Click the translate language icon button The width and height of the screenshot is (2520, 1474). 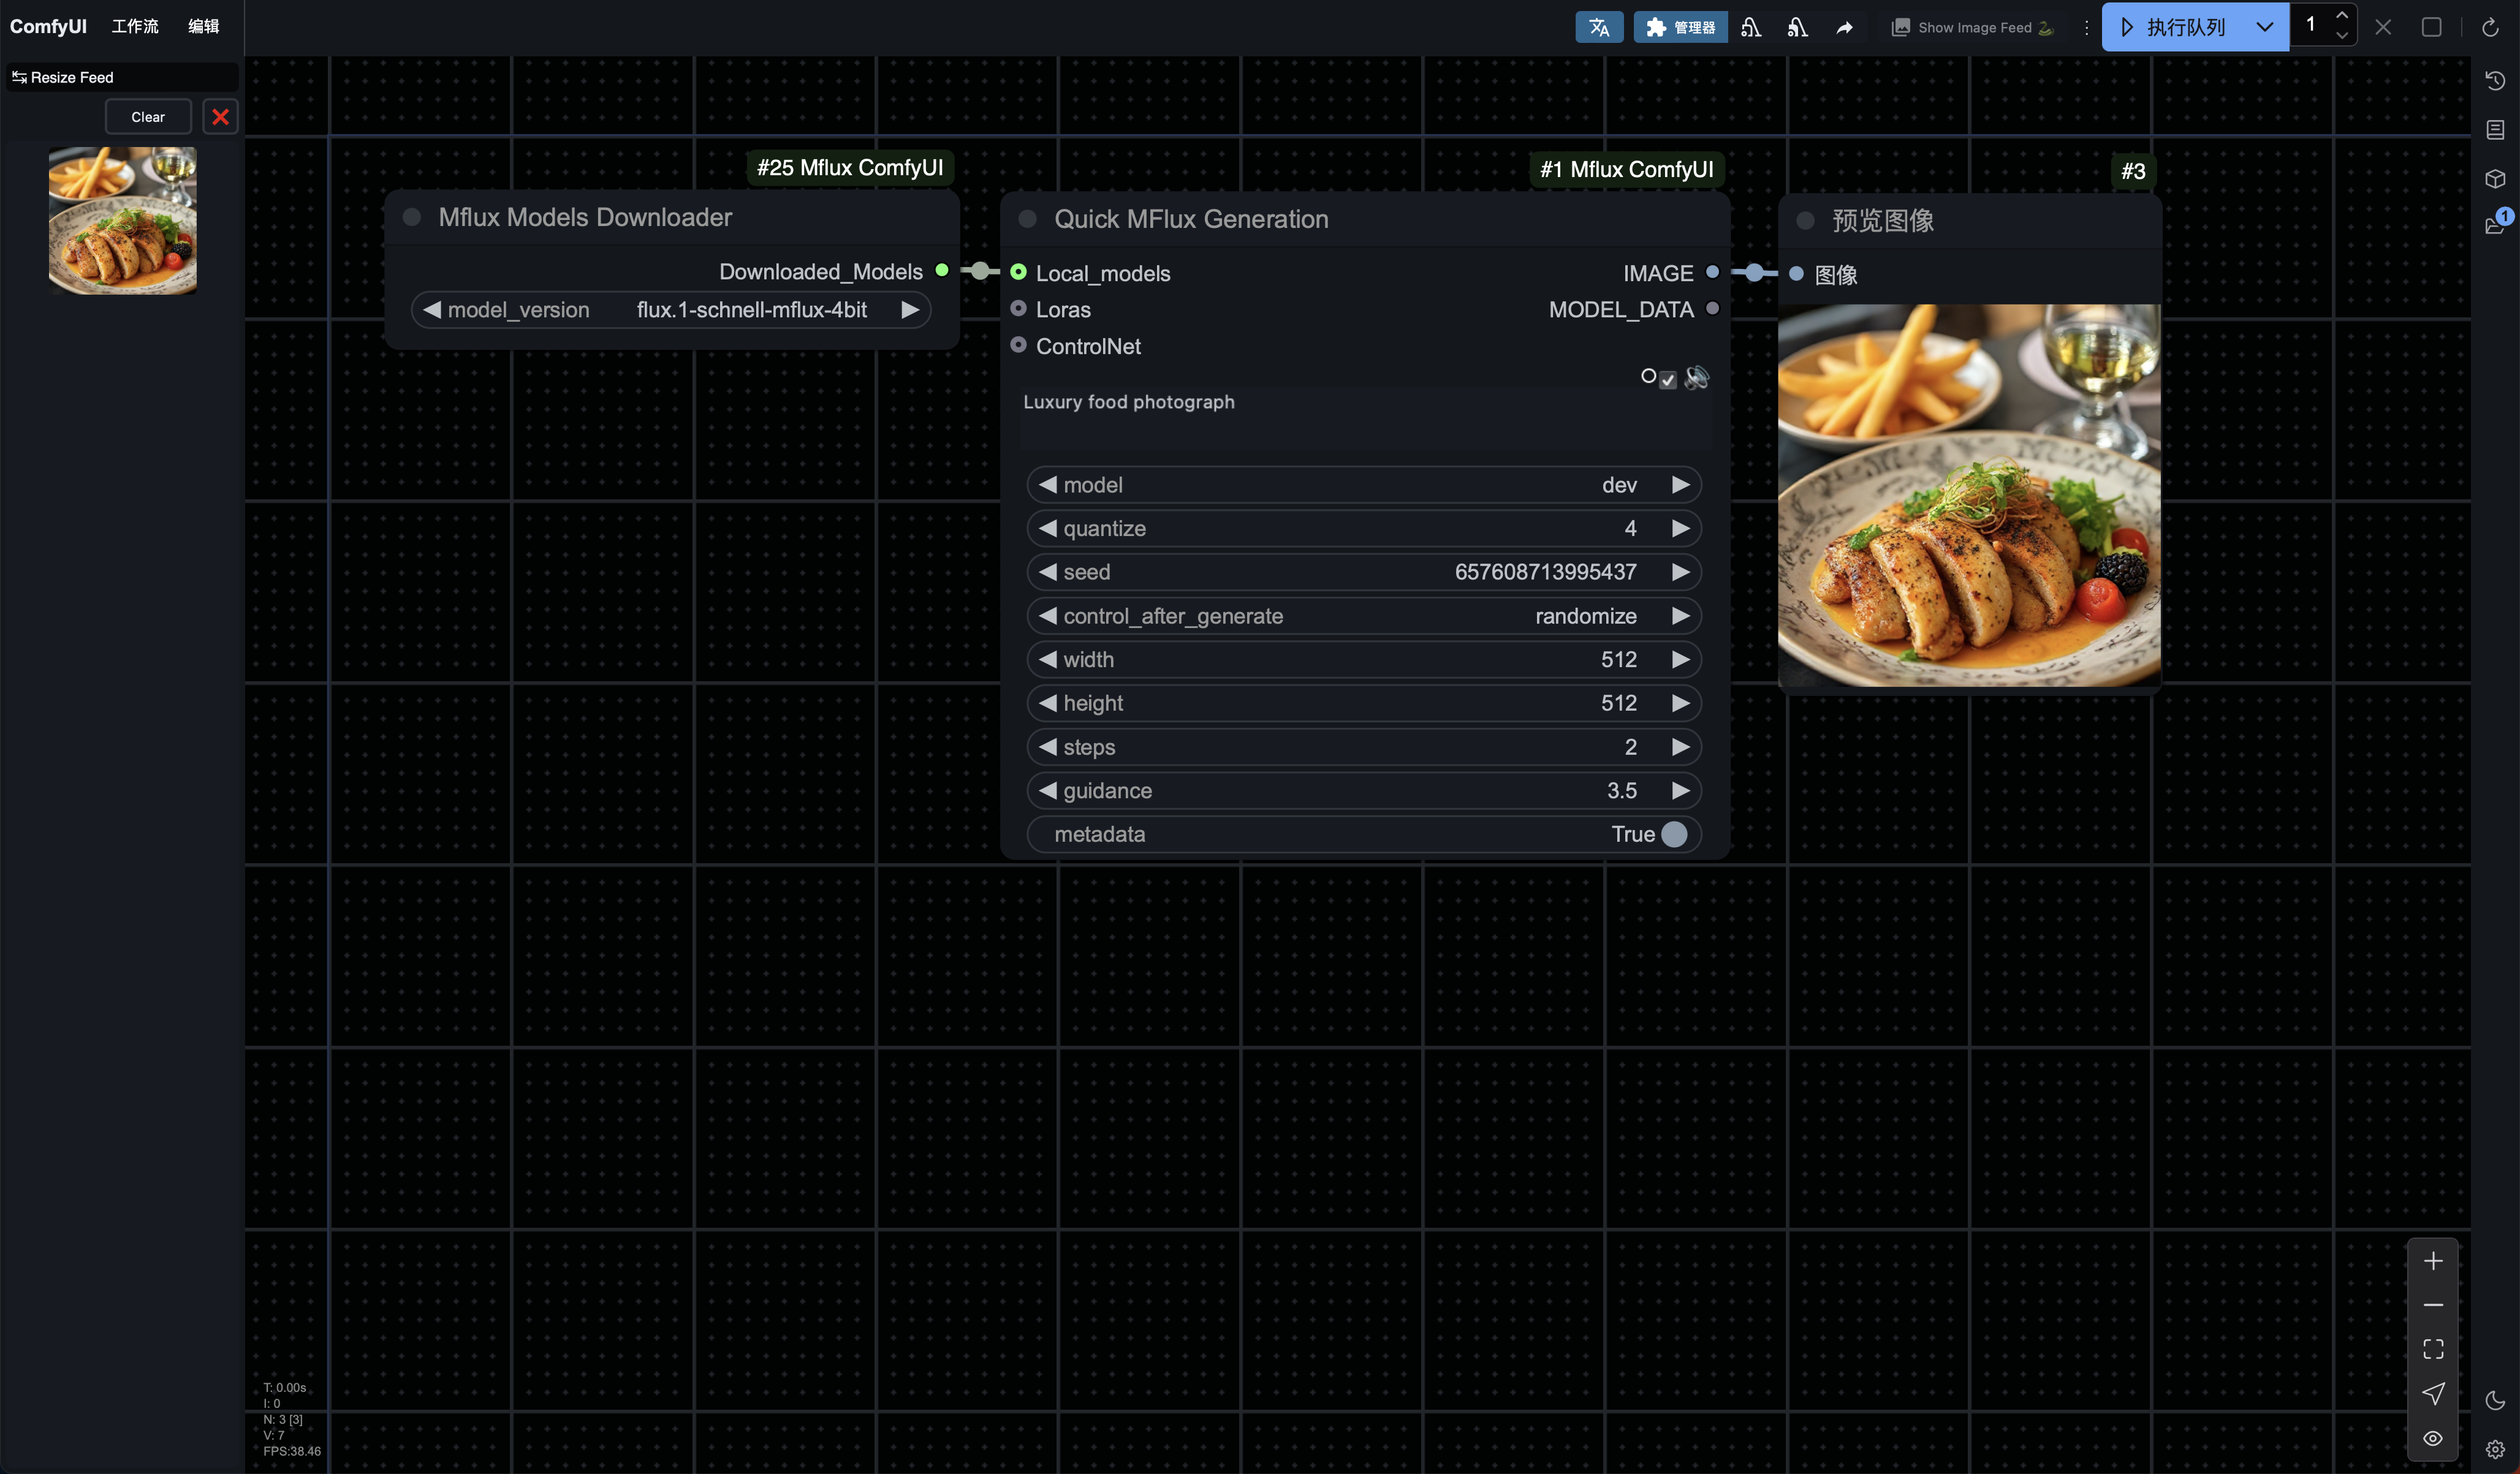coord(1598,27)
